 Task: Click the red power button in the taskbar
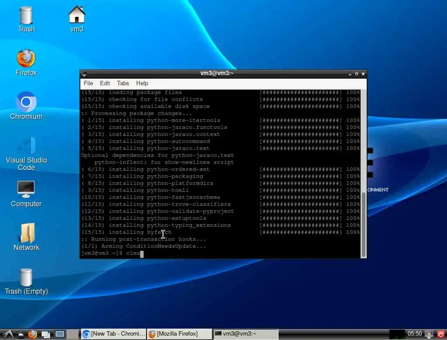pyautogui.click(x=441, y=334)
